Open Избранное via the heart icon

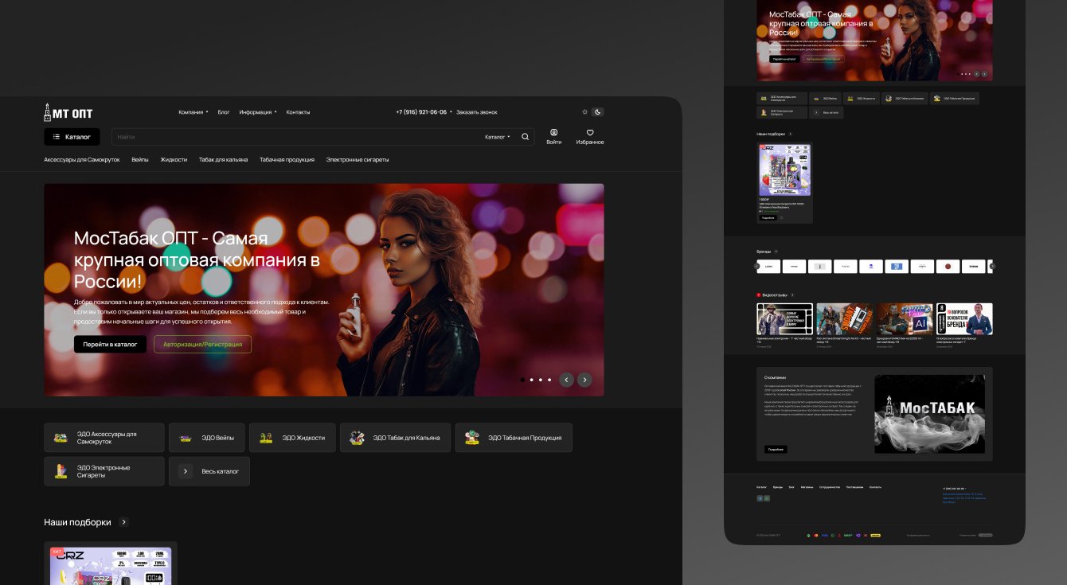click(x=590, y=133)
